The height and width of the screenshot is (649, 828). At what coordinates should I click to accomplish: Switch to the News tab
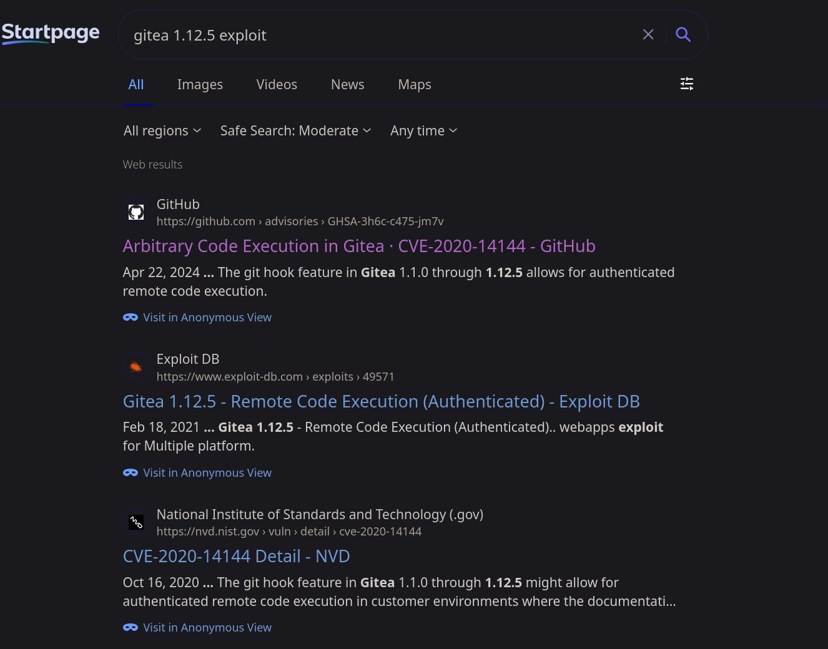347,84
